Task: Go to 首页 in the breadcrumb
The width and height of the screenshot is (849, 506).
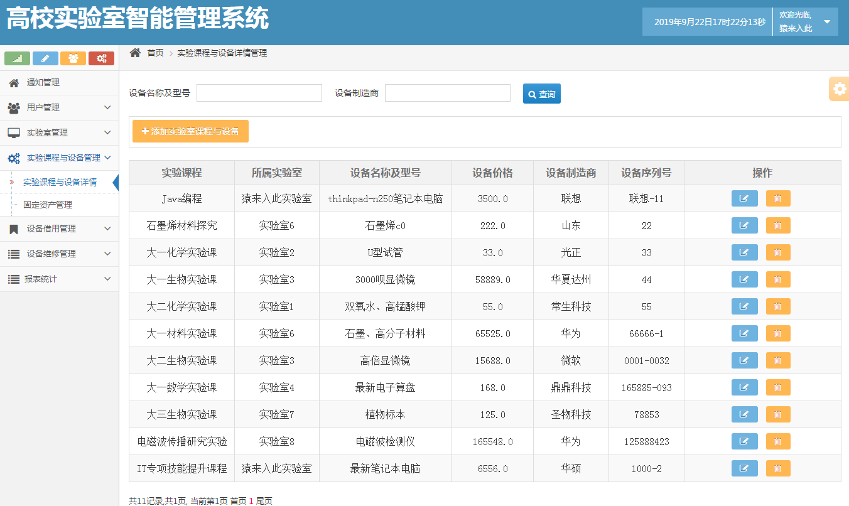Action: pos(155,53)
